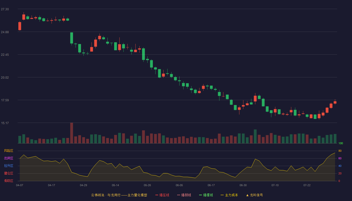The image size is (352, 201).
Task: Click the 拉升区 zone label
Action: [9, 166]
